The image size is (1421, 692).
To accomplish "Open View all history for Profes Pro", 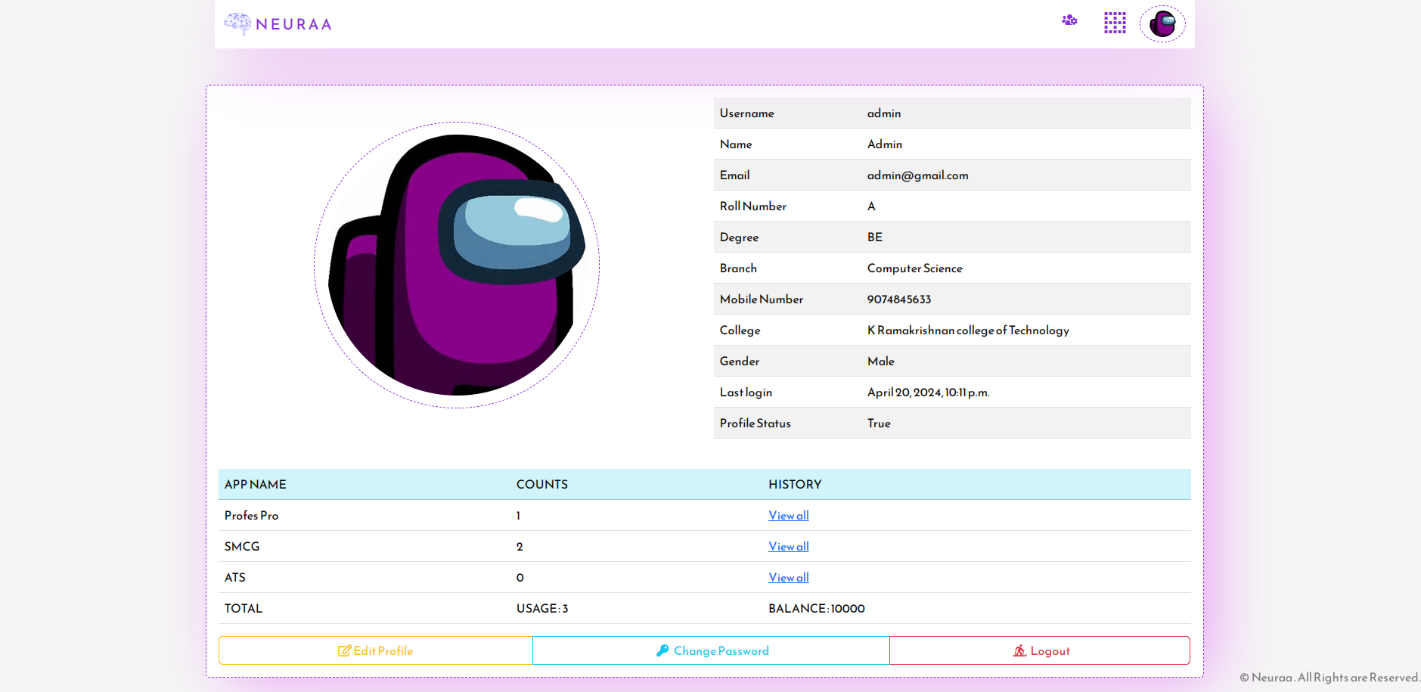I will 789,515.
